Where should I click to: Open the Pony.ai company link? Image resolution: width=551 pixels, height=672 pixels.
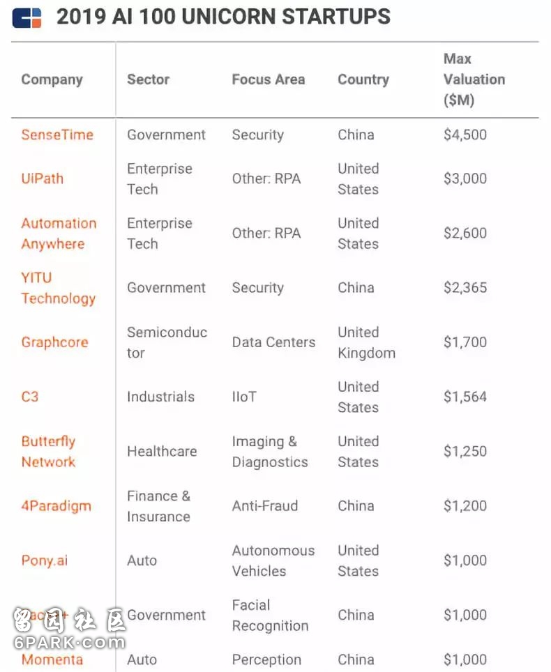(x=45, y=560)
